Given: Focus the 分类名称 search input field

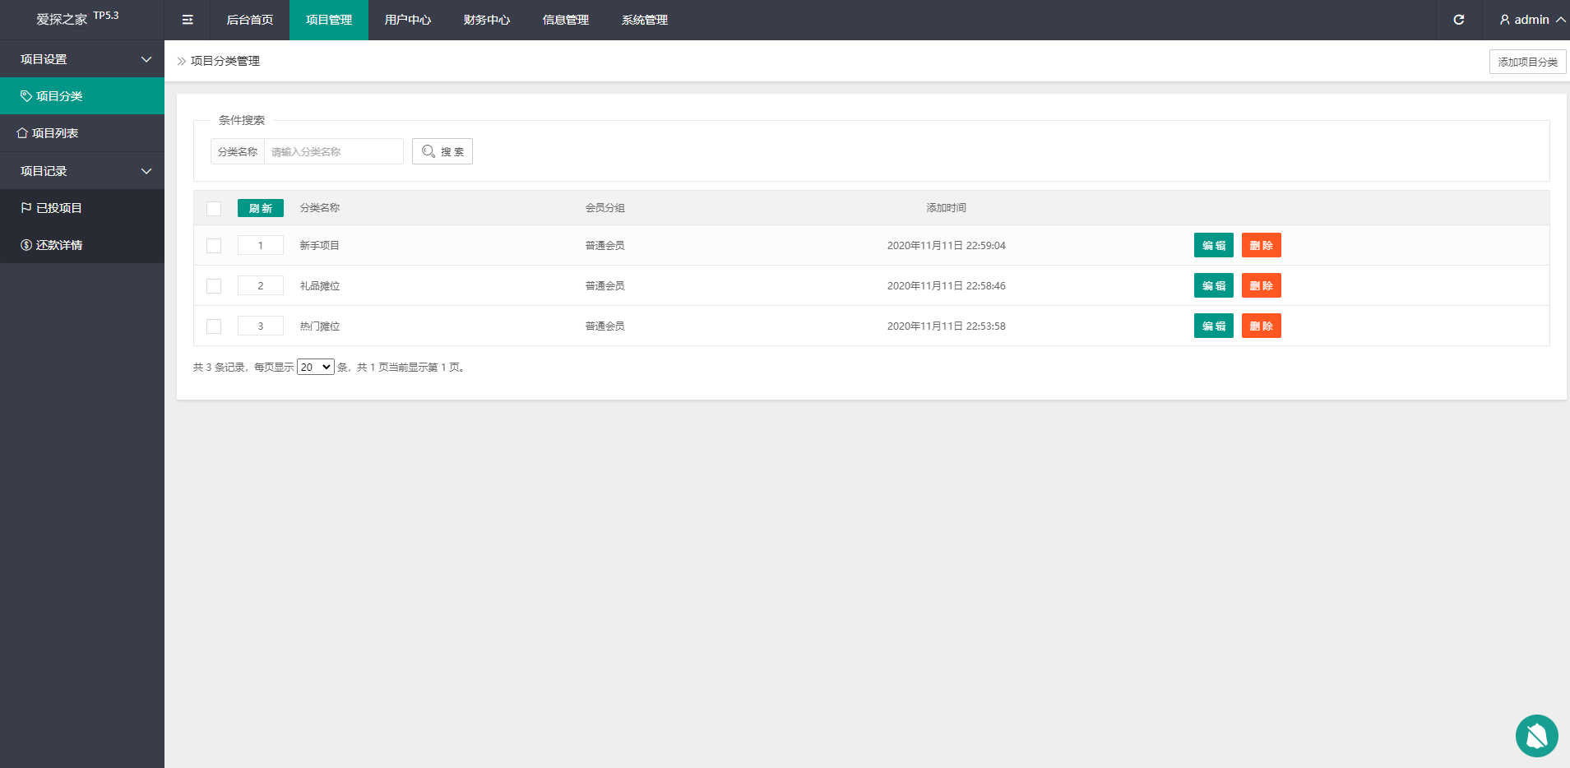Looking at the screenshot, I should [333, 152].
